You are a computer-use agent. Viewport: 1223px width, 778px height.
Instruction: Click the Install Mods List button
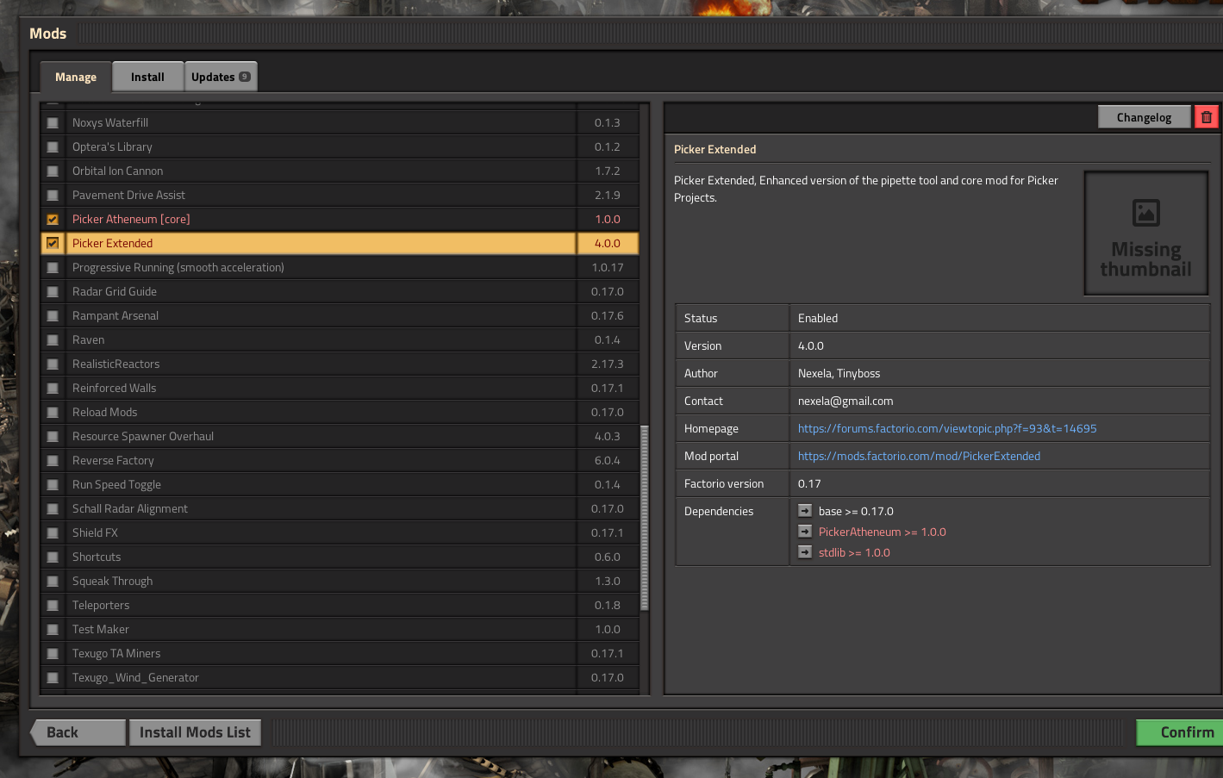click(x=195, y=732)
